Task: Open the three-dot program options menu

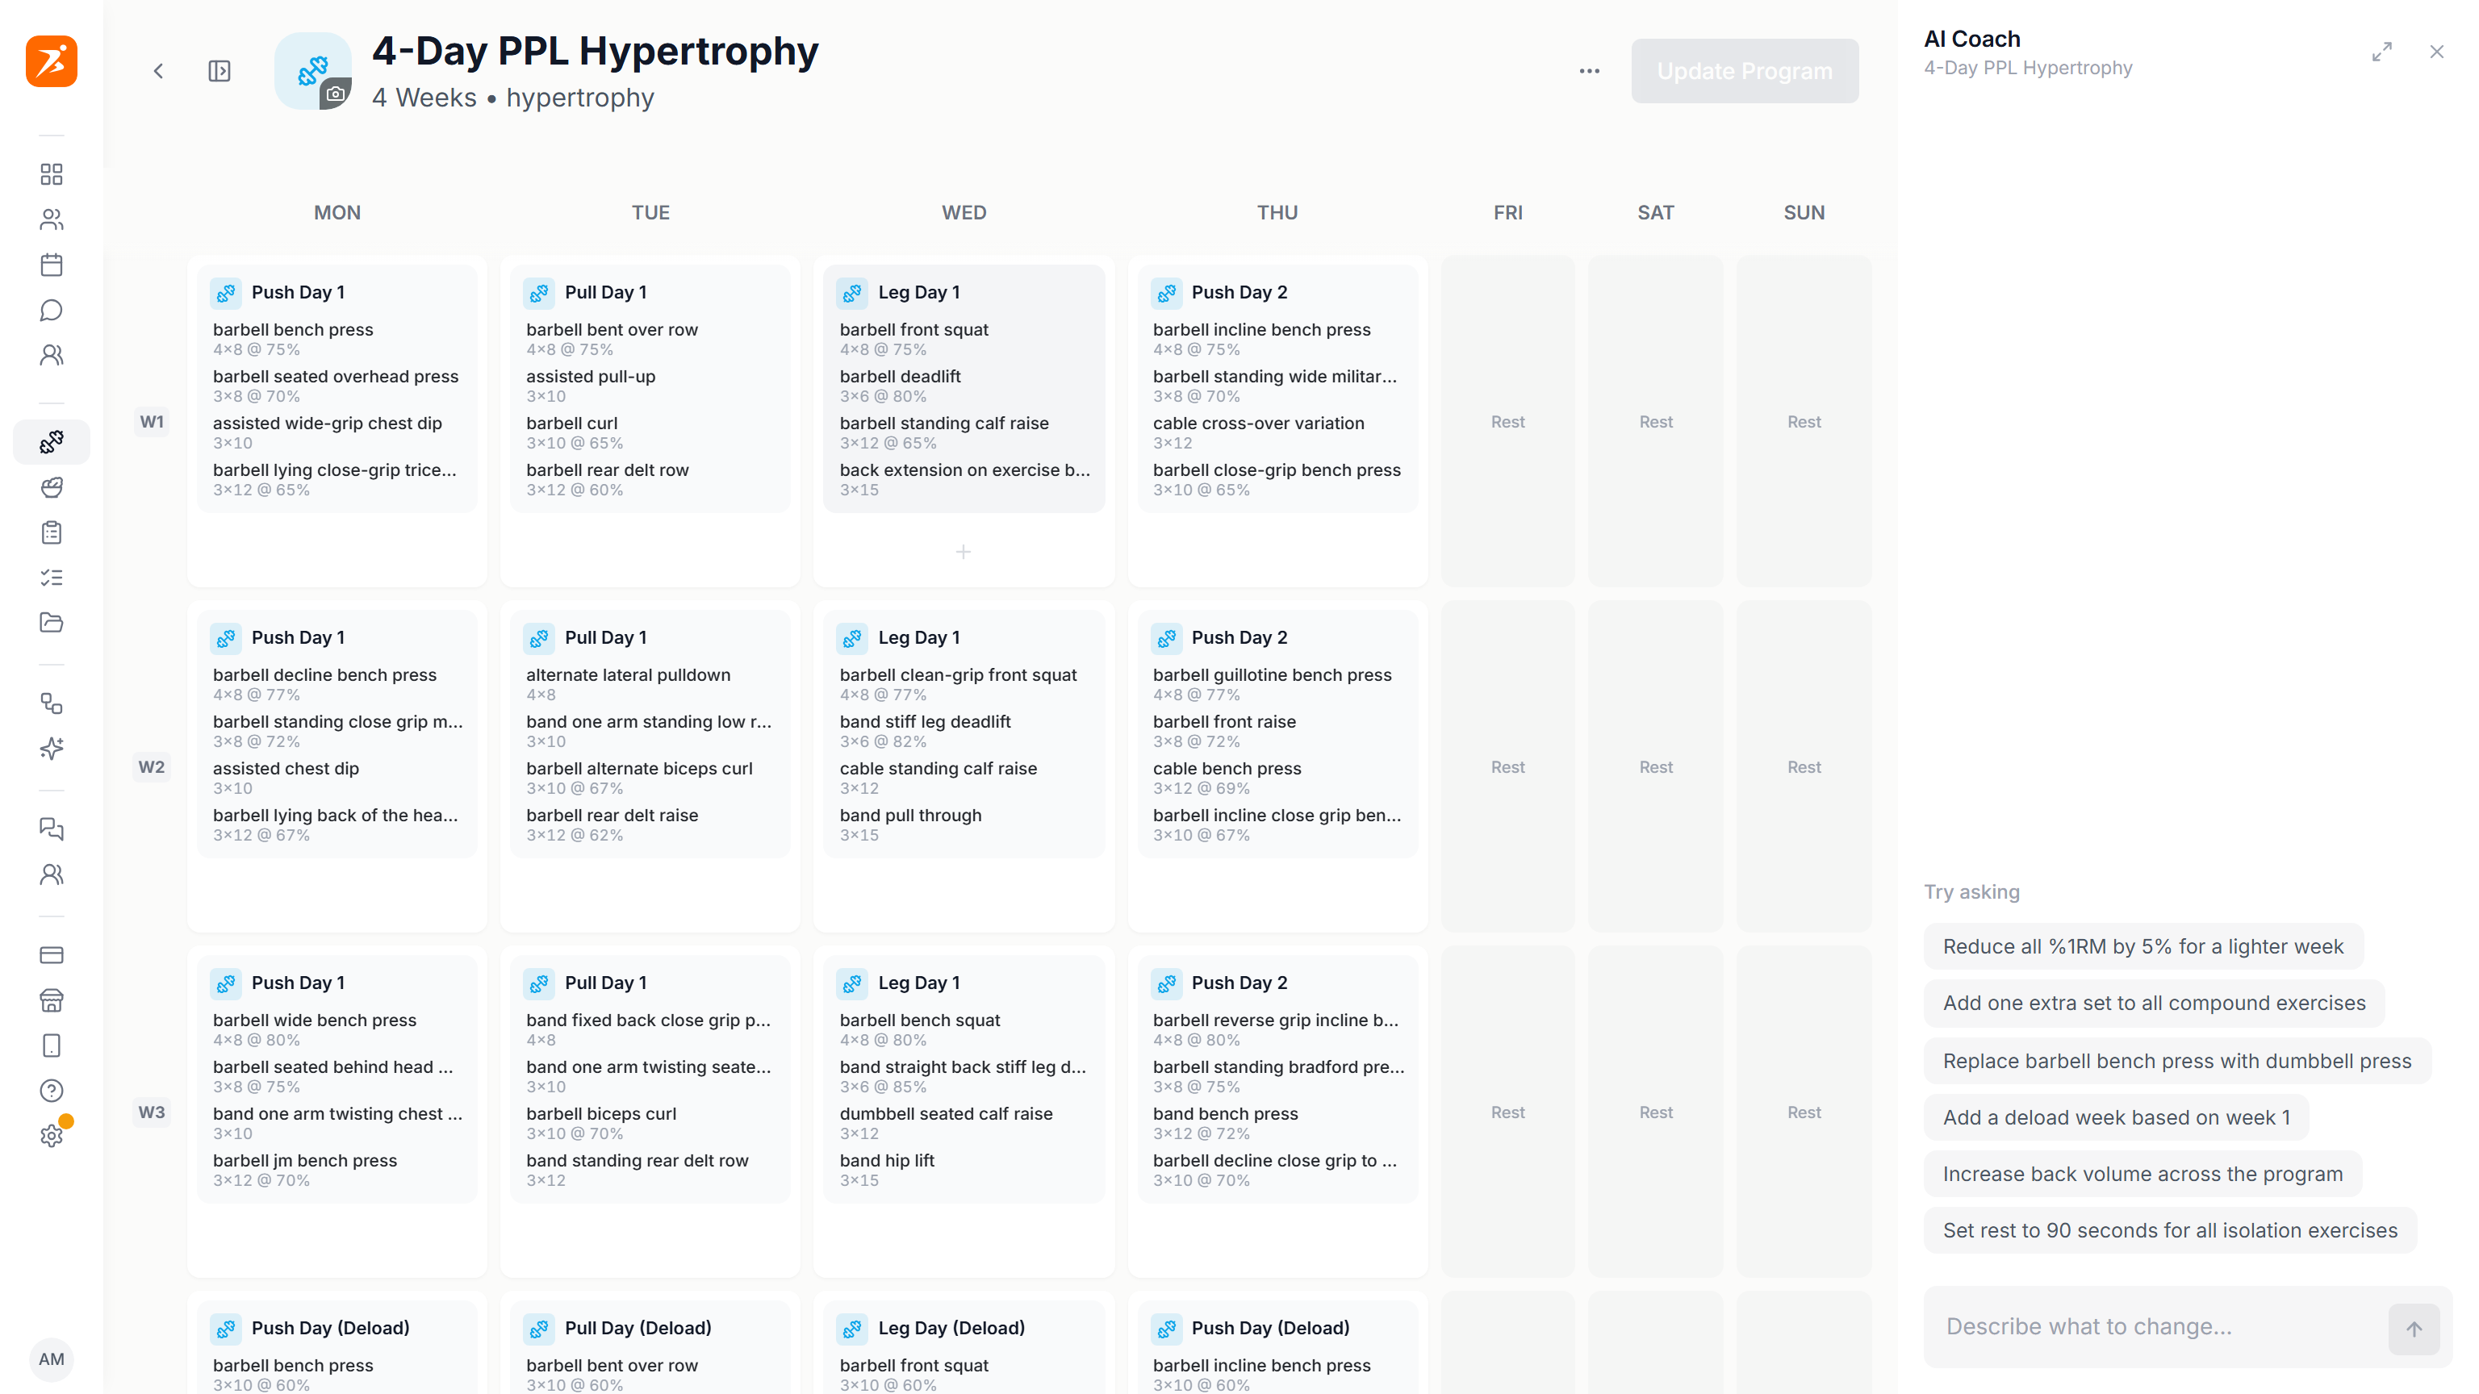Action: tap(1590, 71)
